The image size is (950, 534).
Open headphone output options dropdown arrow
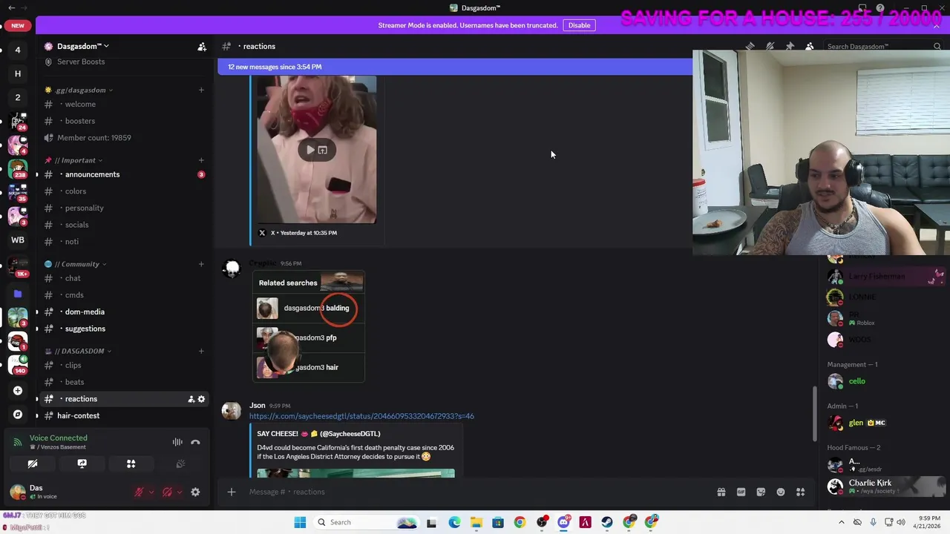click(180, 492)
